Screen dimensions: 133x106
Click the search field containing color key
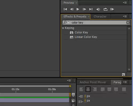(96, 23)
